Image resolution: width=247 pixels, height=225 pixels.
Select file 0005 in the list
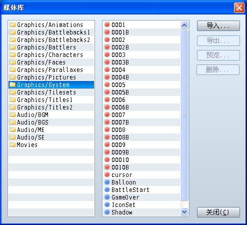pyautogui.click(x=141, y=84)
